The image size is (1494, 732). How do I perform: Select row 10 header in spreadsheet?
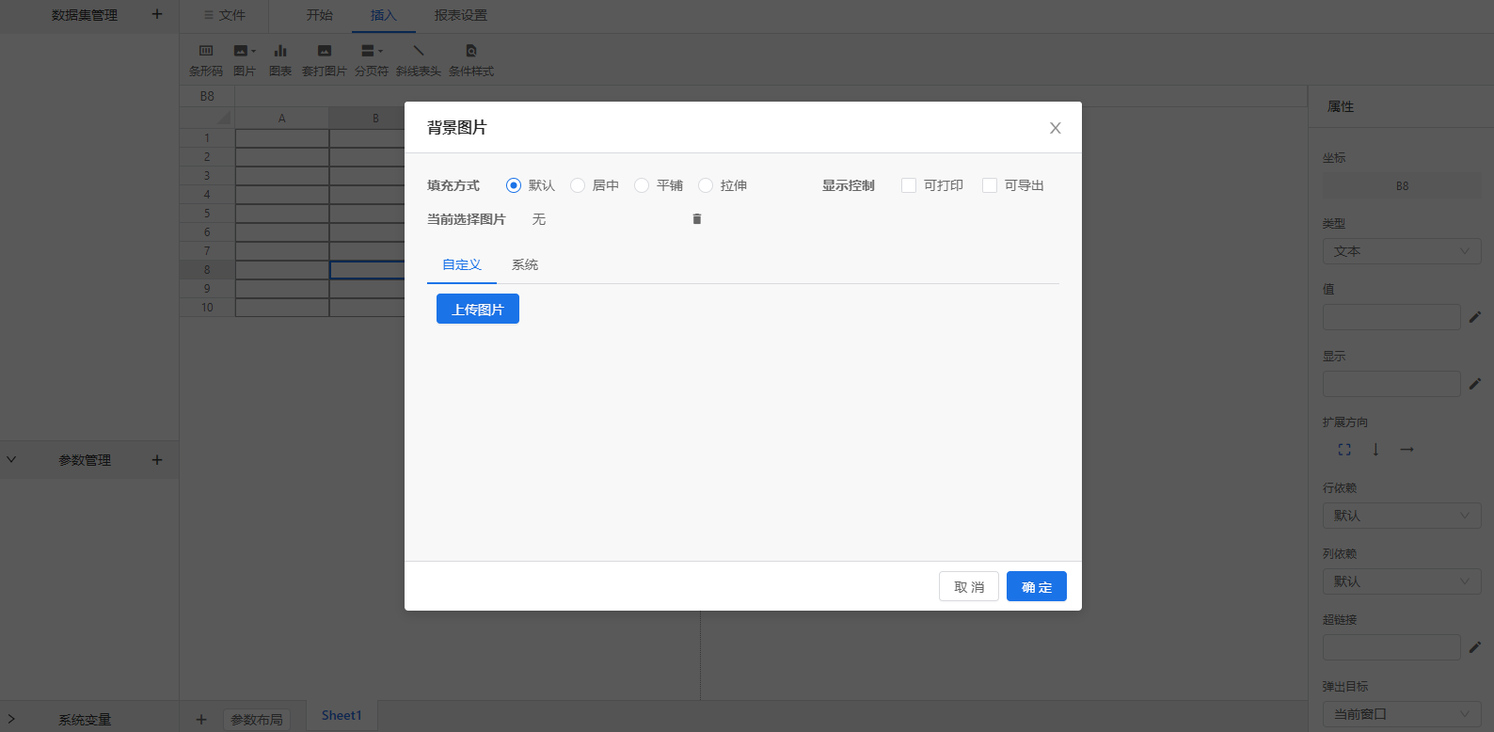[207, 308]
